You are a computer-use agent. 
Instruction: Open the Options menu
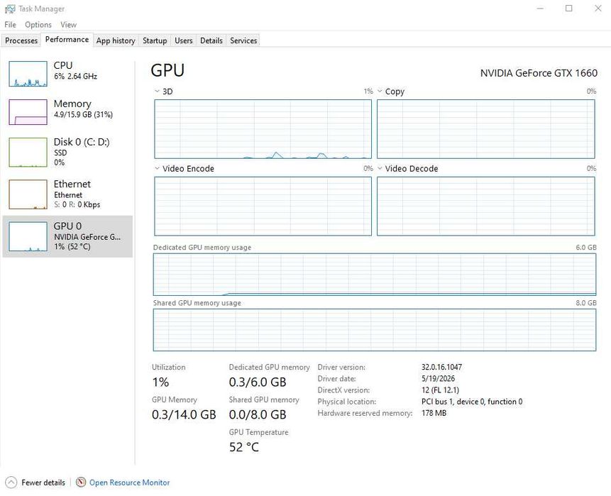point(38,25)
